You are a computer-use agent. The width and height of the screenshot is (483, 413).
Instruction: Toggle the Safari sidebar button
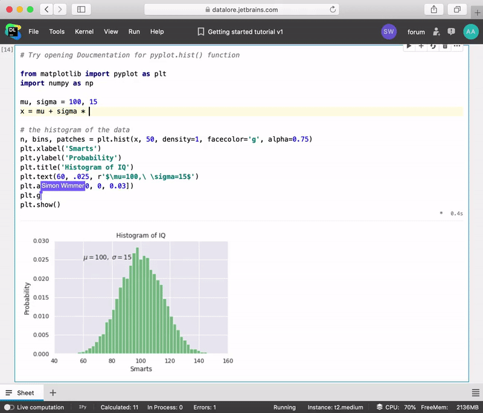pyautogui.click(x=81, y=10)
